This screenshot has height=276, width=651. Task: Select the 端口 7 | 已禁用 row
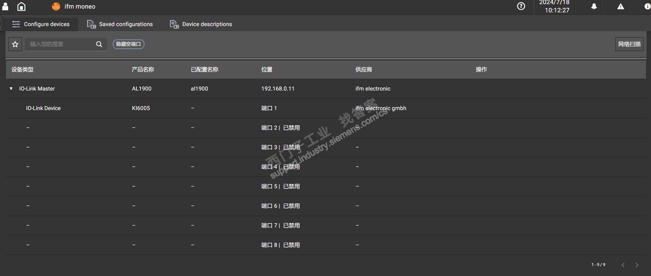pyautogui.click(x=326, y=226)
